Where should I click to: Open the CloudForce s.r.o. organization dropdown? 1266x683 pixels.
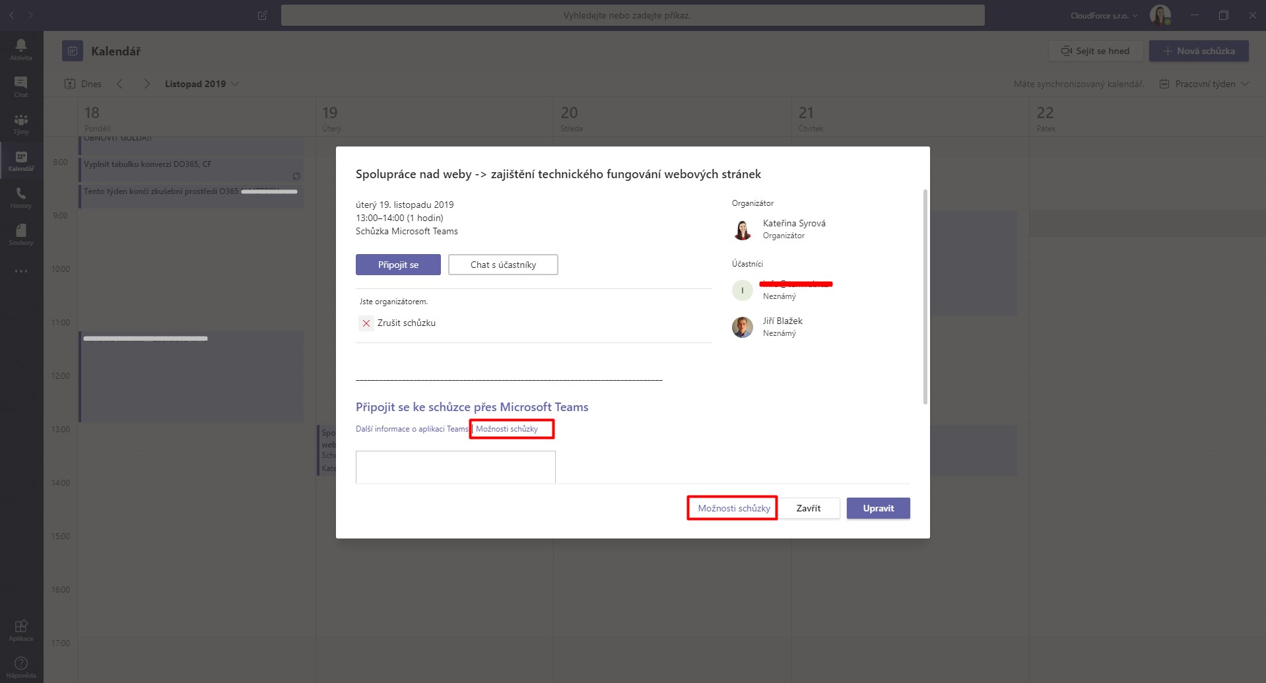coord(1104,15)
